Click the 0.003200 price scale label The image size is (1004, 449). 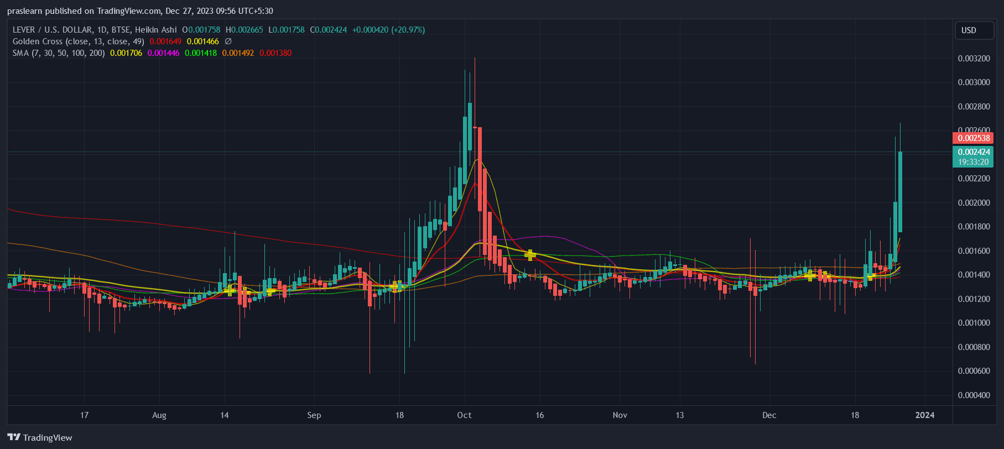(x=974, y=59)
